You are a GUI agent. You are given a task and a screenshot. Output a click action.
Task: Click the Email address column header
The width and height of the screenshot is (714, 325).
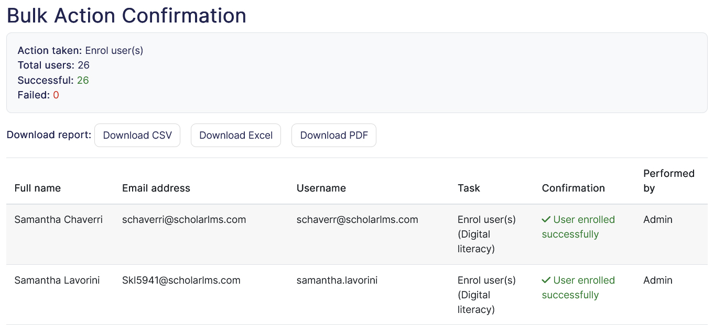[156, 188]
